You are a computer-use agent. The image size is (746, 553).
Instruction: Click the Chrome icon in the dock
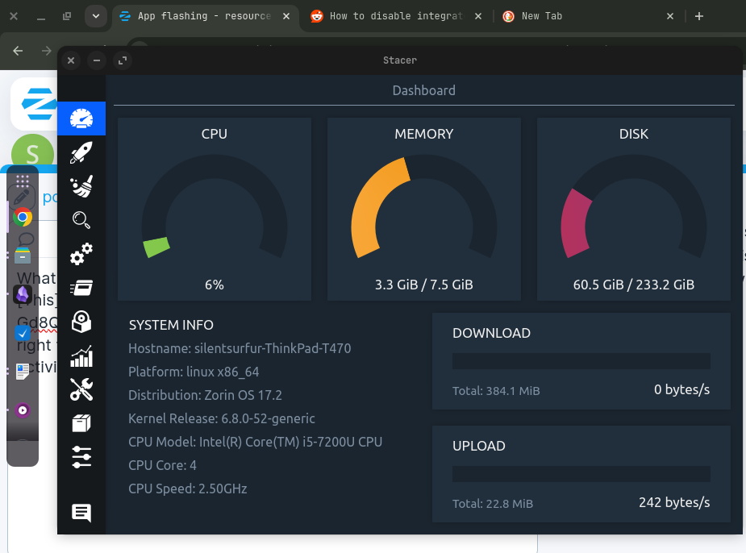coord(23,218)
